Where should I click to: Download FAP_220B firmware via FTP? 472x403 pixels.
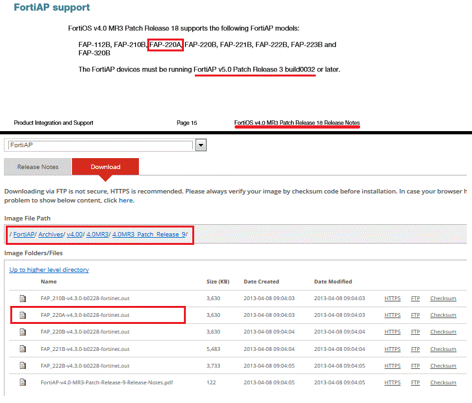(x=415, y=332)
